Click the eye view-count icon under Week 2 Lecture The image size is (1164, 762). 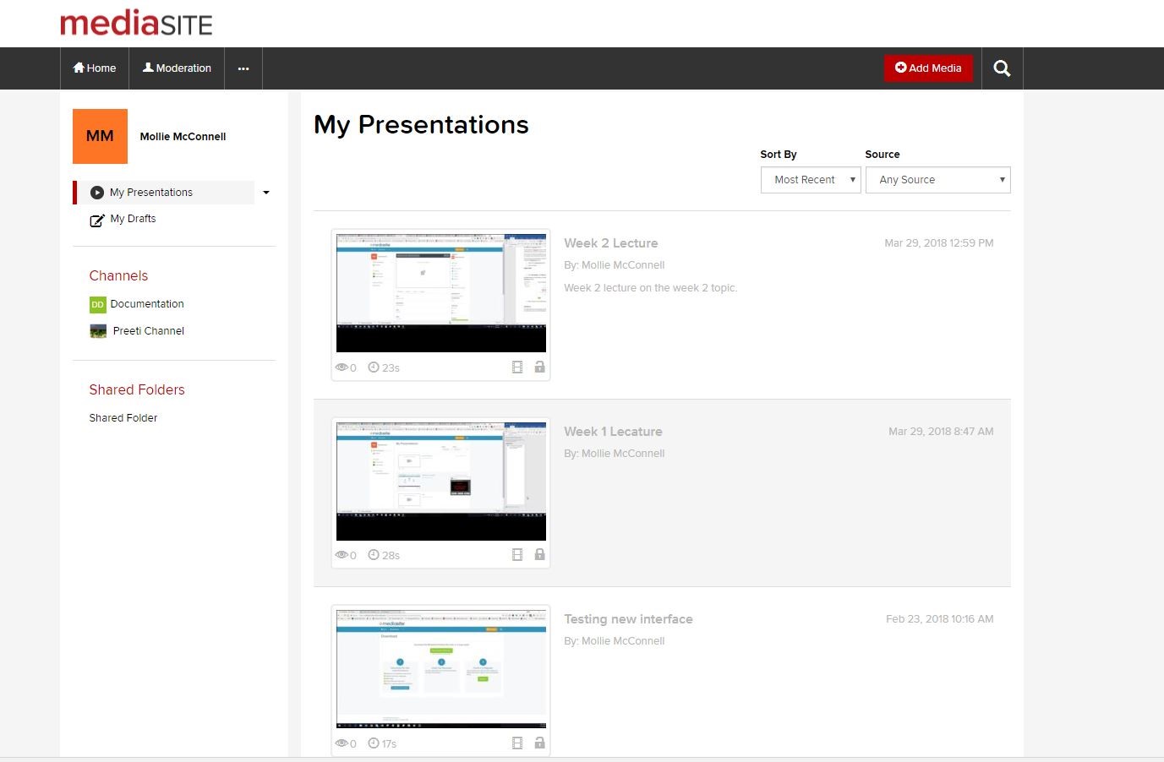pos(342,367)
